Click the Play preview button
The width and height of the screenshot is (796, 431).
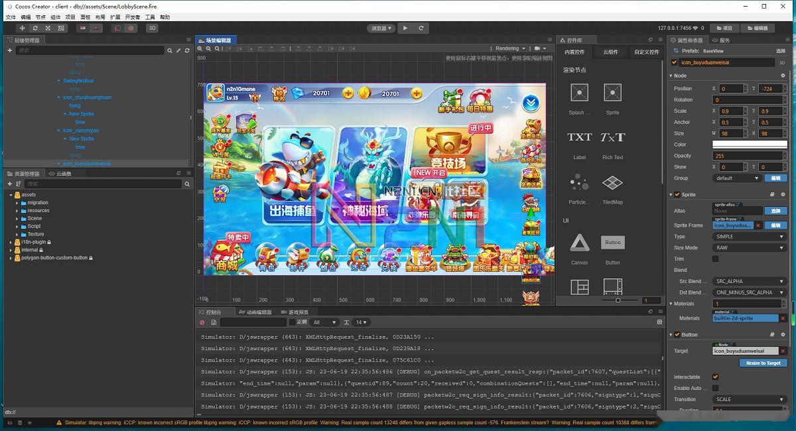click(405, 28)
